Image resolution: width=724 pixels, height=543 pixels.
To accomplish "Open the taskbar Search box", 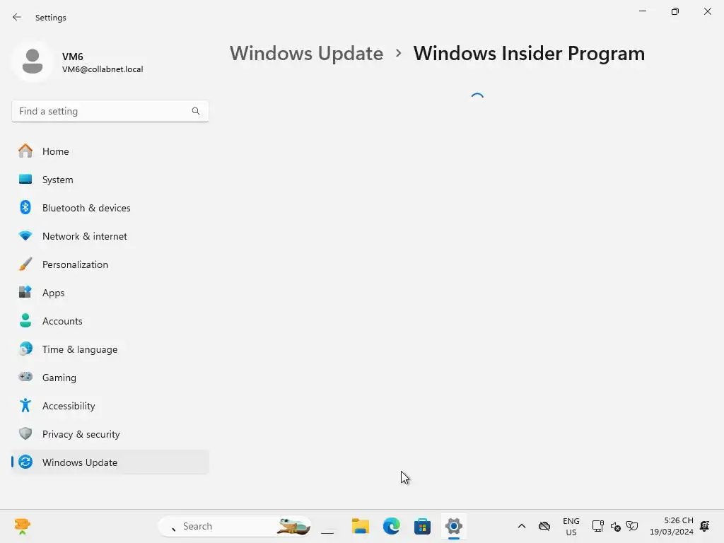I will tap(235, 526).
